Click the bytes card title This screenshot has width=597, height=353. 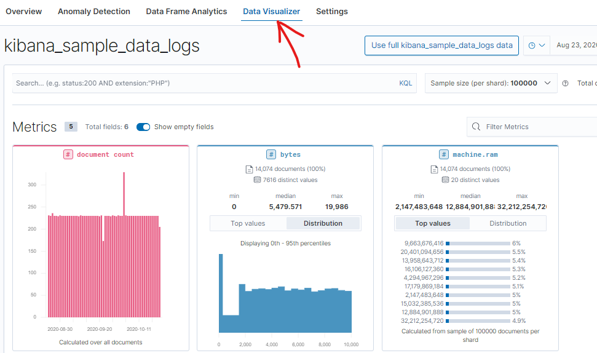(x=290, y=154)
